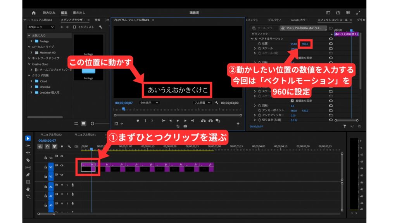The width and height of the screenshot is (397, 223).
Task: Open the プロパティ panel tab
Action: coord(275,20)
